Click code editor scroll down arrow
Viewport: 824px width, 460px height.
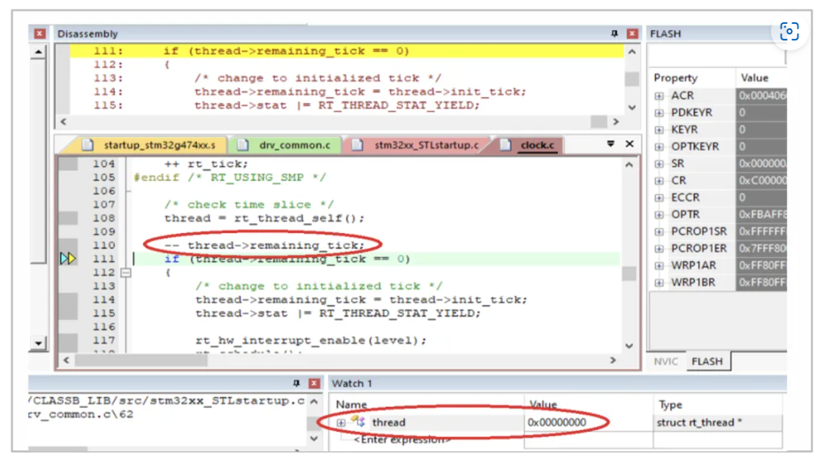pos(629,346)
